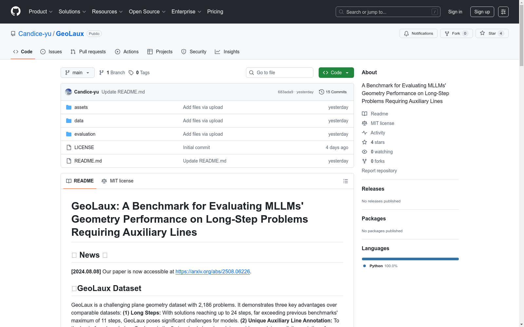Click the magnifier icon in Go to file
The width and height of the screenshot is (524, 327).
pyautogui.click(x=252, y=73)
